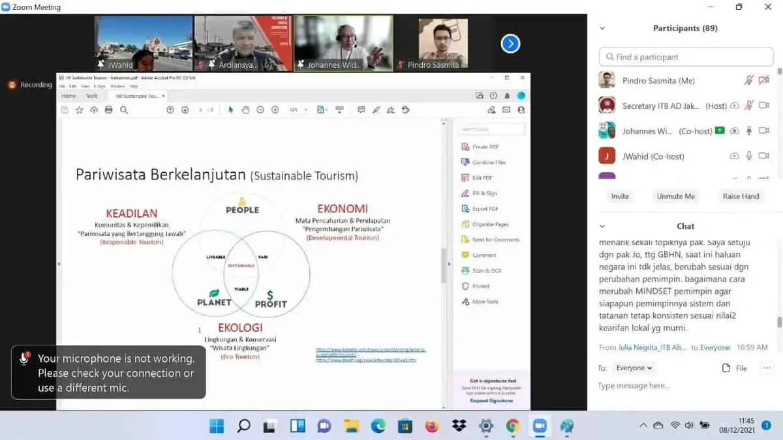Open Chrome from the Windows taskbar
Image resolution: width=783 pixels, height=440 pixels.
point(512,426)
